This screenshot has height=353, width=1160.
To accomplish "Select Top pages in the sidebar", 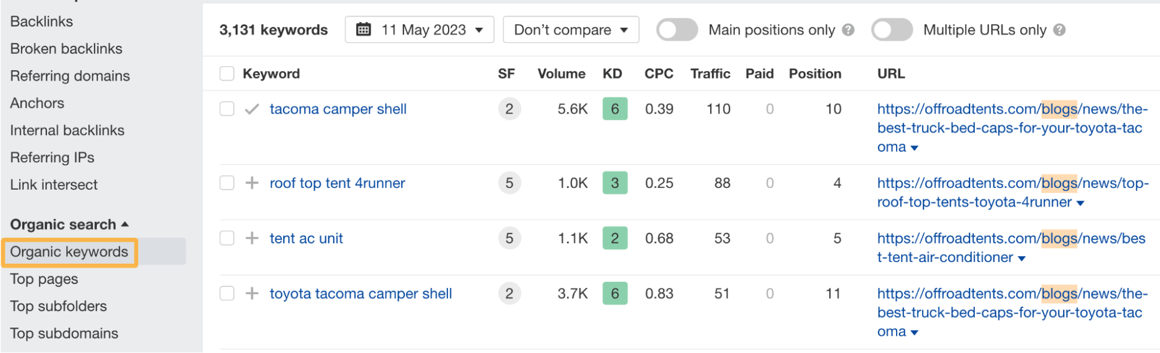I will click(x=45, y=279).
